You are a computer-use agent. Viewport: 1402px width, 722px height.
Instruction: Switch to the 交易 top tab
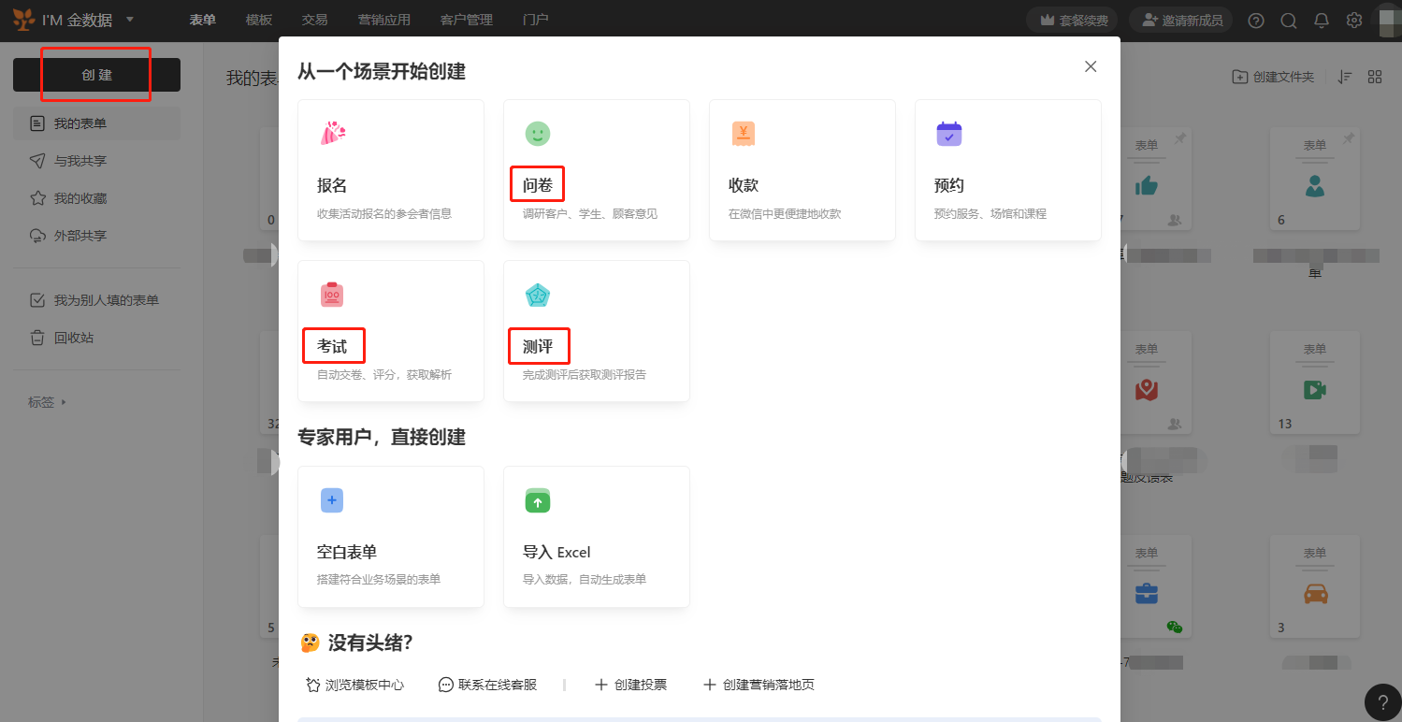315,20
